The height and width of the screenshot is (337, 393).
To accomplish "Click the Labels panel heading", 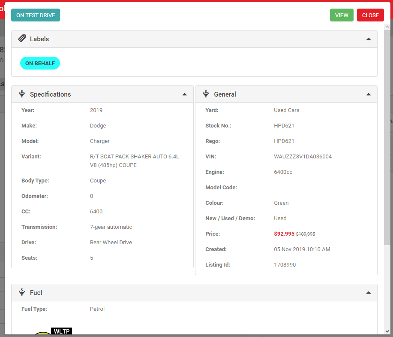I will coord(39,39).
